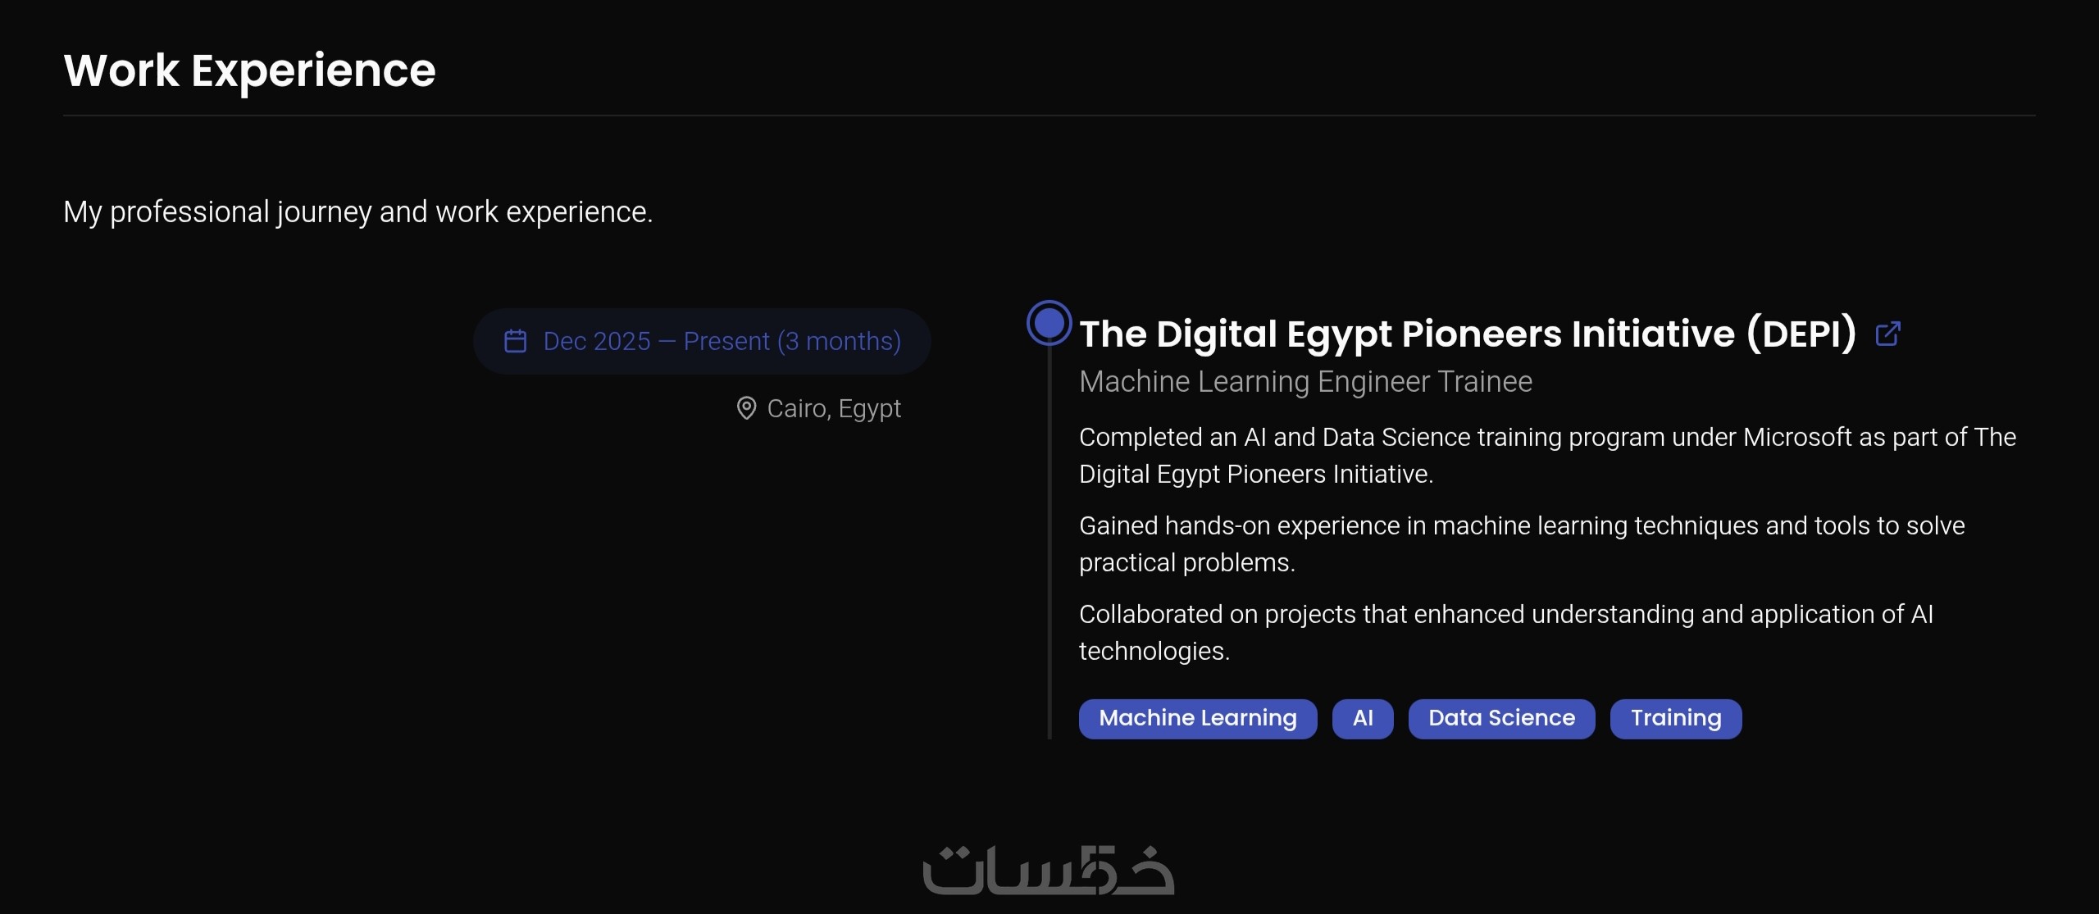2099x914 pixels.
Task: Click the Cairo, Egypt location text
Action: pyautogui.click(x=833, y=408)
